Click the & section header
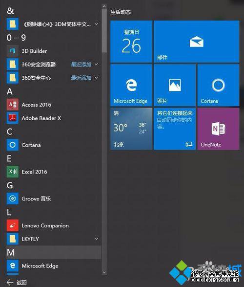 coord(10,10)
